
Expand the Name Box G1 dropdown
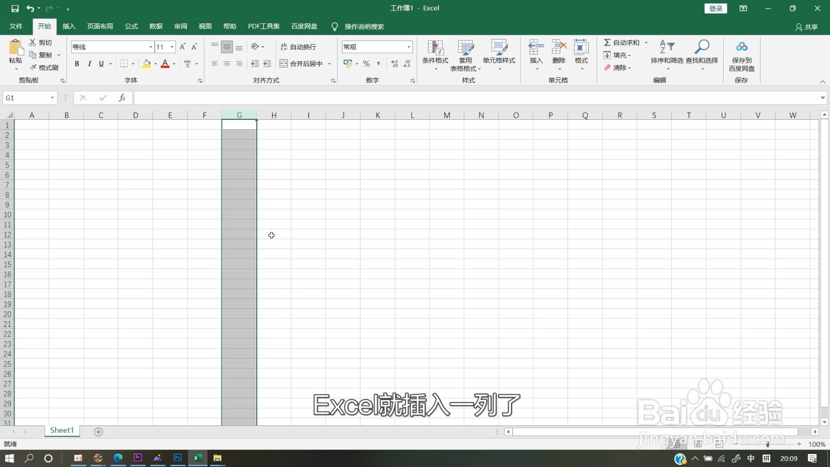(52, 98)
